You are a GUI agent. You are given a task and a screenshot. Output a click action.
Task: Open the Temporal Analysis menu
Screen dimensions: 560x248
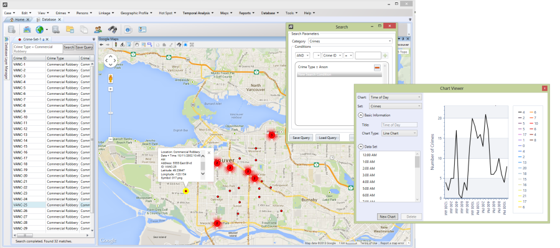[196, 12]
